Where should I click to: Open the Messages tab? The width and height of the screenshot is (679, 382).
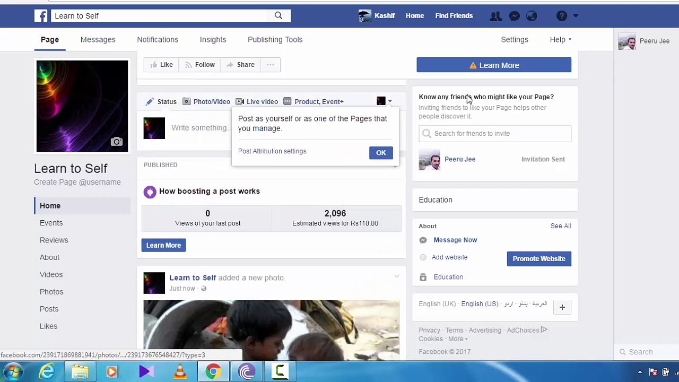[98, 40]
